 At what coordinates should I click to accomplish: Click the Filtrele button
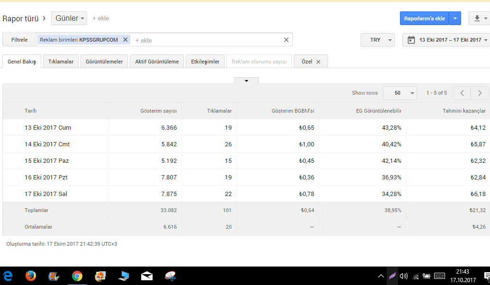click(x=19, y=40)
